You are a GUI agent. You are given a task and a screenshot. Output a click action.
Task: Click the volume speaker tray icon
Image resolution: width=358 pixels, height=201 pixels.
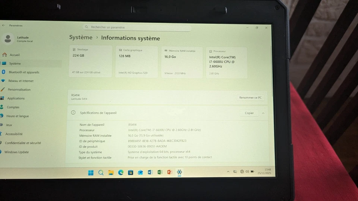pyautogui.click(x=247, y=172)
